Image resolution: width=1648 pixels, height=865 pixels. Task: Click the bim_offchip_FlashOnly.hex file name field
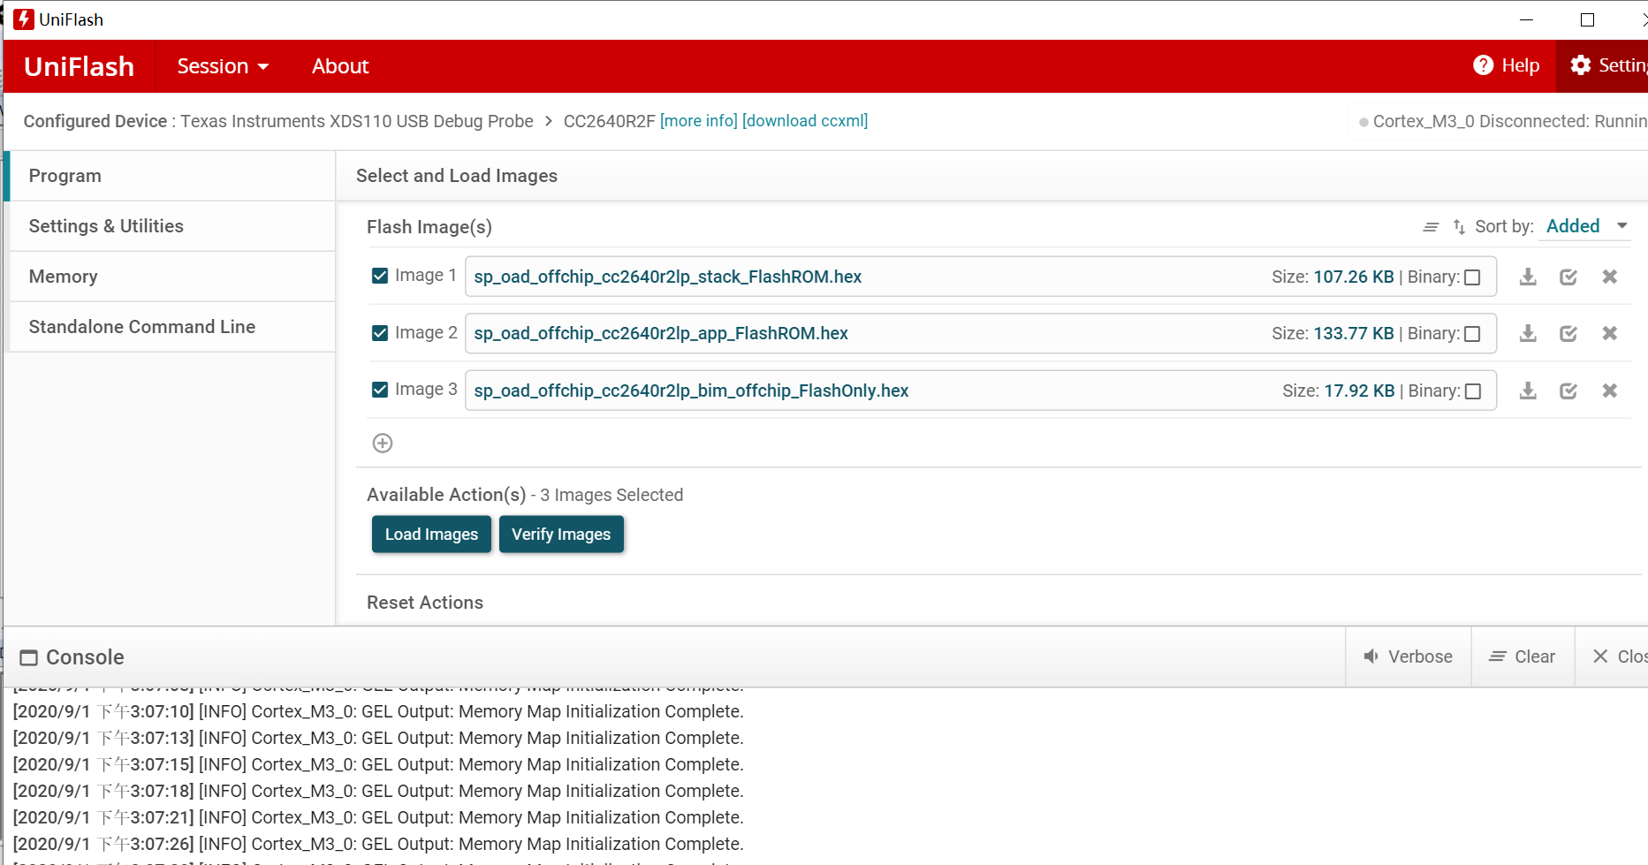[x=981, y=391]
